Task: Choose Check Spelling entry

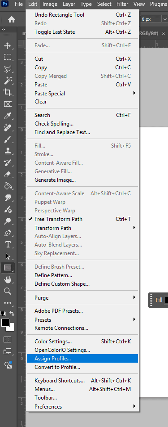Action: pos(82,124)
